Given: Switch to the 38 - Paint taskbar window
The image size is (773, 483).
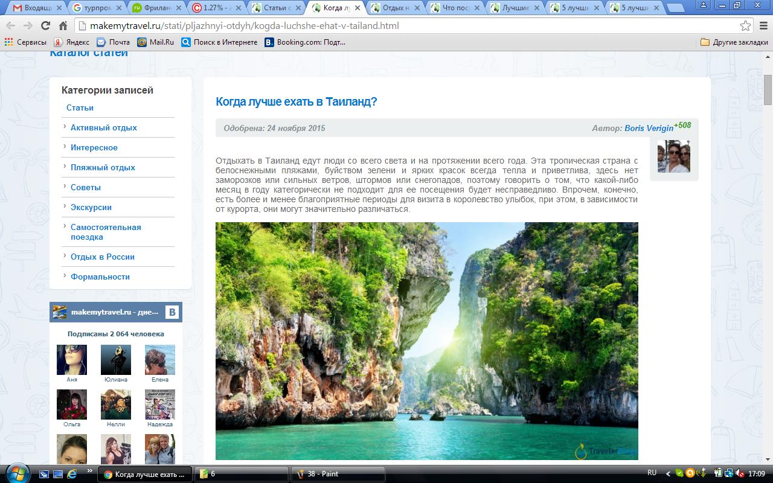Looking at the screenshot, I should pos(338,474).
